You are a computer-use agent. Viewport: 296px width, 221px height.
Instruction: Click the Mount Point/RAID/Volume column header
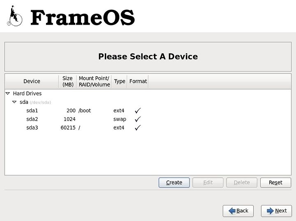[x=94, y=81]
